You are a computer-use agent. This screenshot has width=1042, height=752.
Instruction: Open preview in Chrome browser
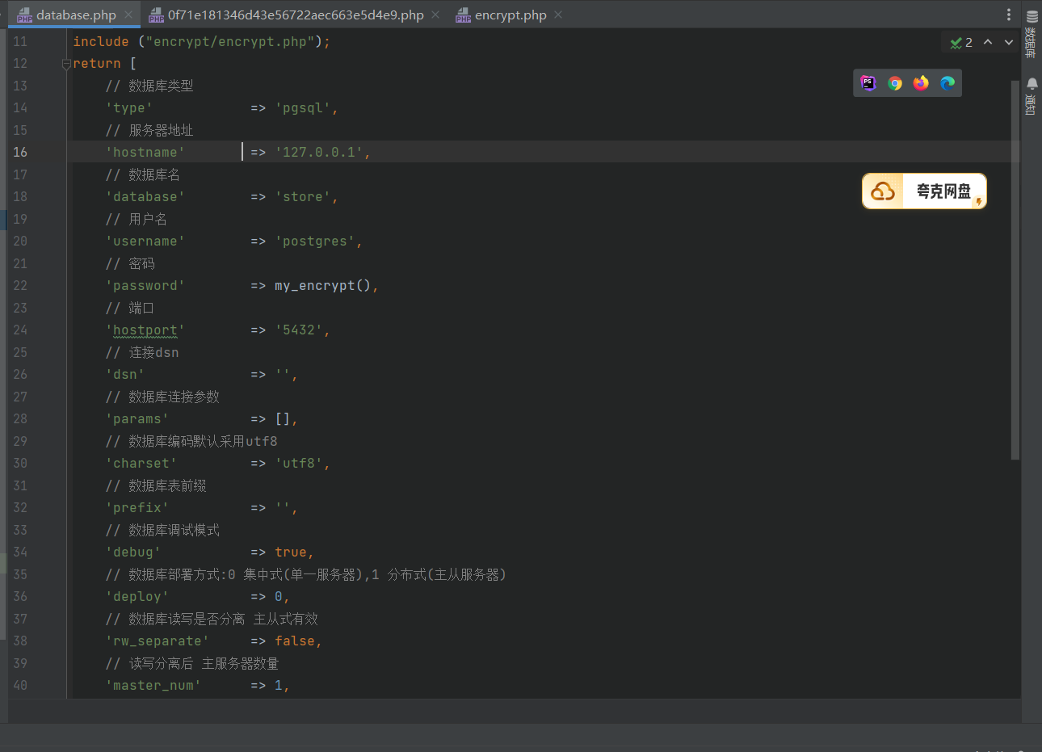(x=893, y=82)
